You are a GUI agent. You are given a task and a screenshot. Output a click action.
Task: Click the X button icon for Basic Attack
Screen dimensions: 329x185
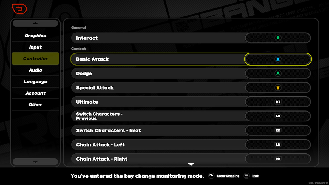coord(278,59)
